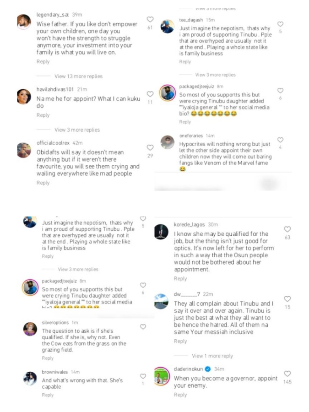Show more replies under havilahdivas101's comment
This screenshot has height=412, width=309.
click(77, 130)
